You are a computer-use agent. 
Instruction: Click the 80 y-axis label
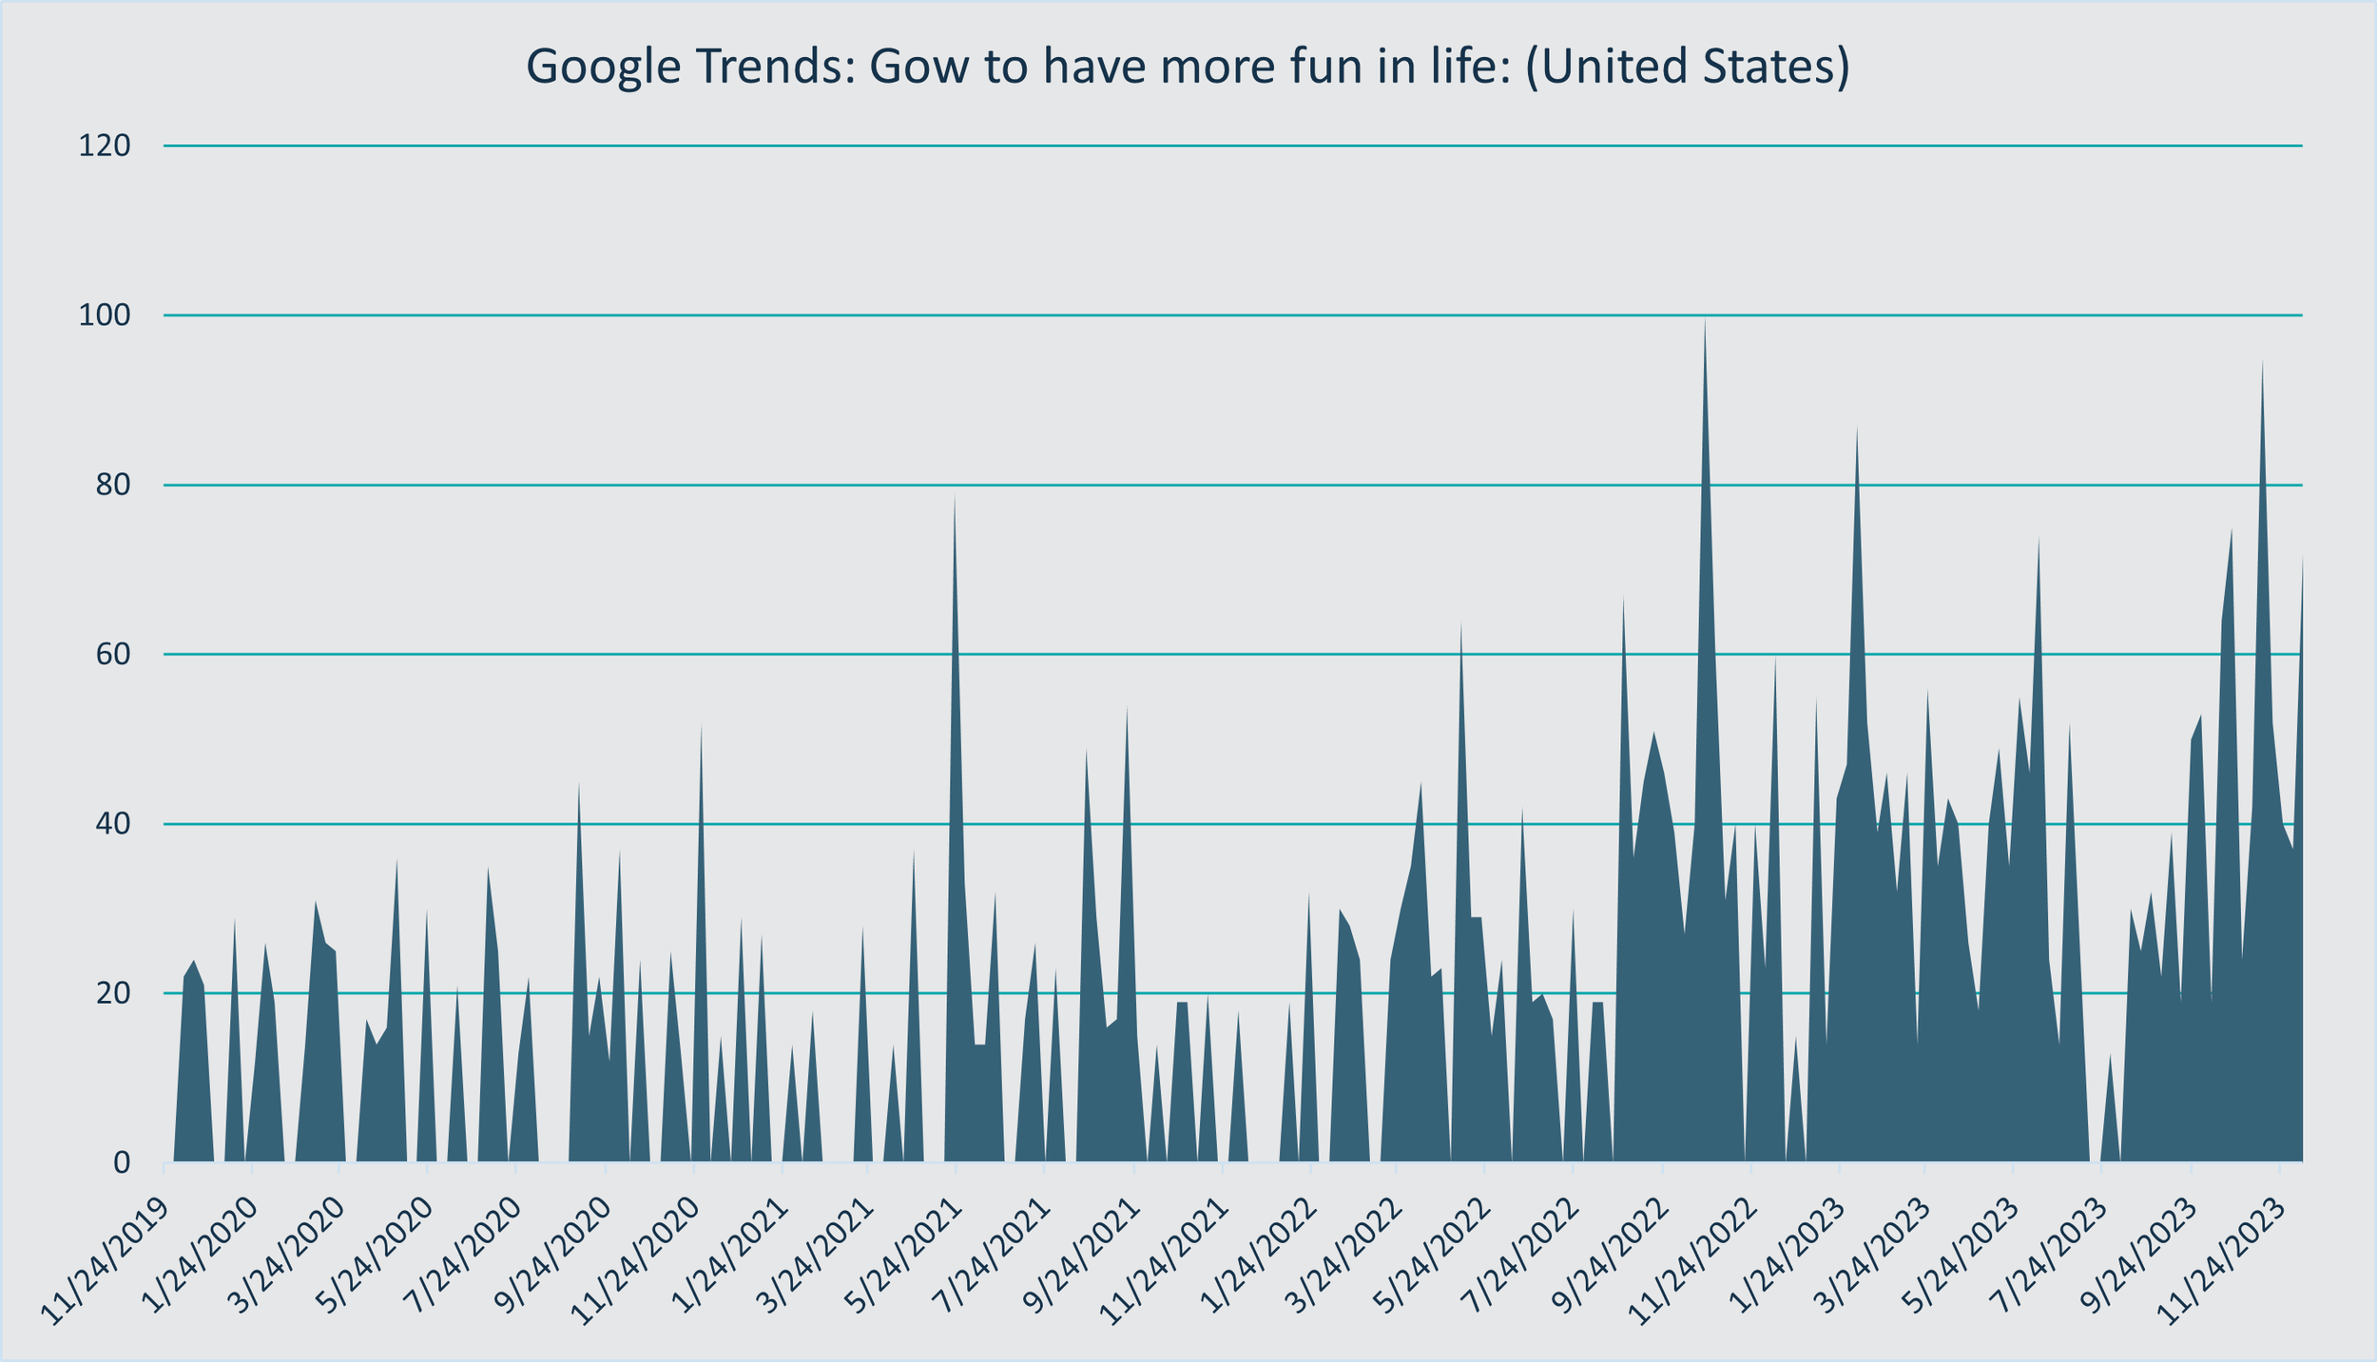pos(112,485)
